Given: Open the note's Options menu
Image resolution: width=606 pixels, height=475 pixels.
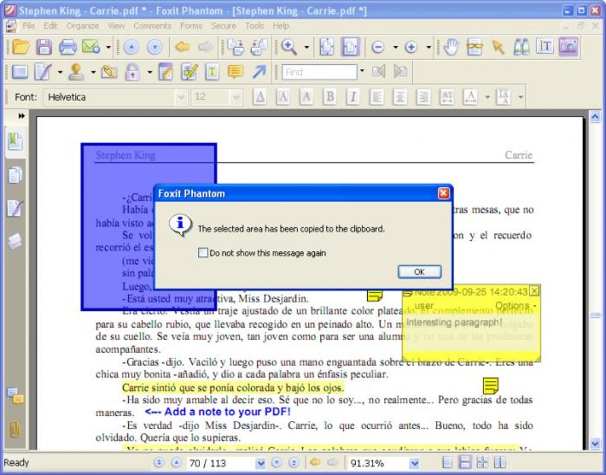Looking at the screenshot, I should [516, 306].
